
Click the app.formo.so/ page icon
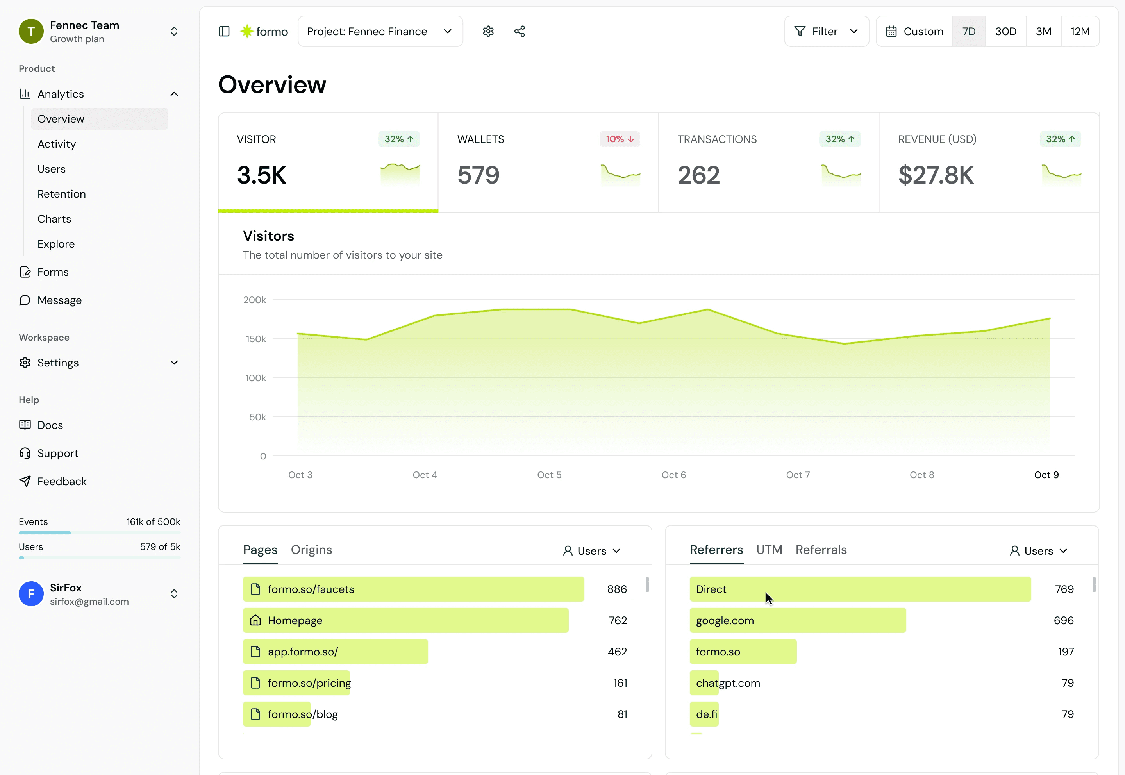(255, 652)
